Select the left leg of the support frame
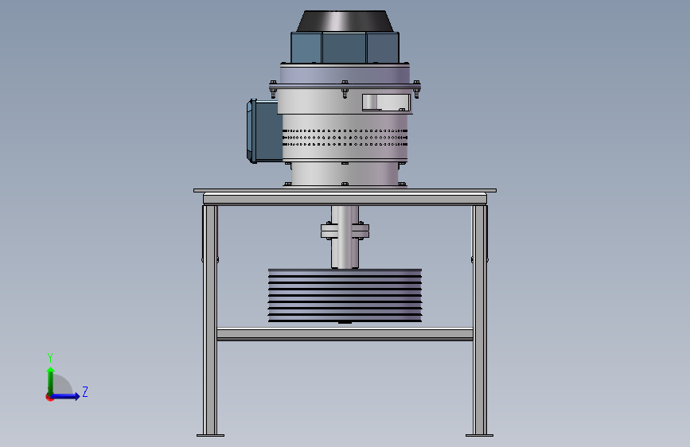Viewport: 690px width, 447px height. [210, 320]
